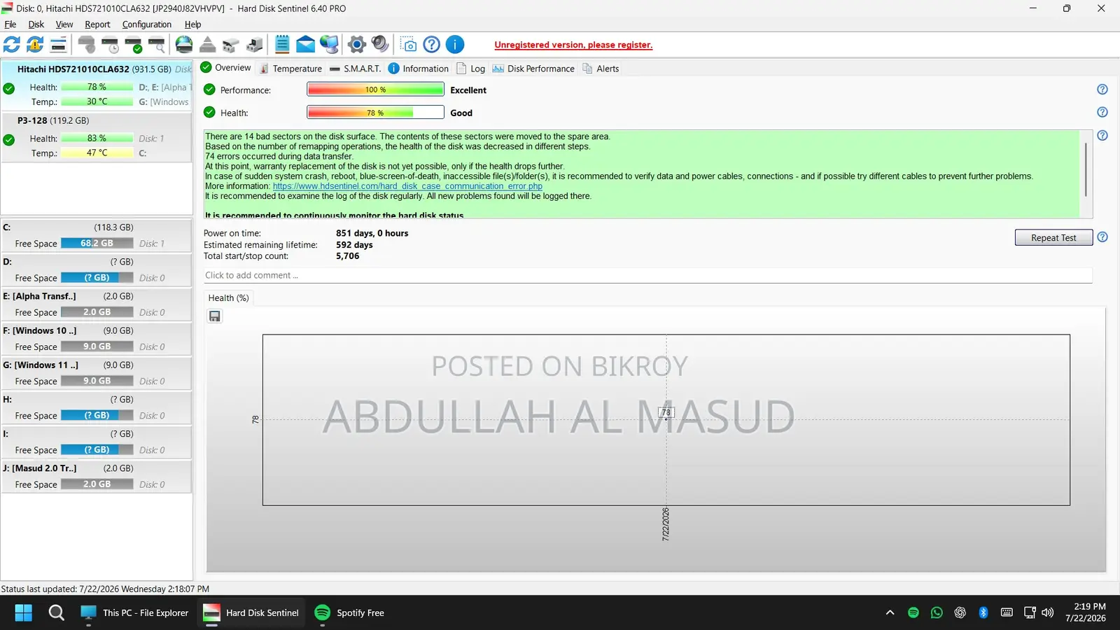The height and width of the screenshot is (630, 1120).
Task: Click the blue envelope mail icon
Action: 306,45
